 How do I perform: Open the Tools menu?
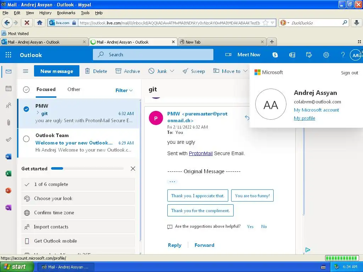pos(85,13)
